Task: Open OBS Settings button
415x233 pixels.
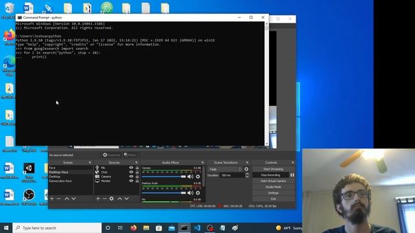Action: tap(273, 193)
